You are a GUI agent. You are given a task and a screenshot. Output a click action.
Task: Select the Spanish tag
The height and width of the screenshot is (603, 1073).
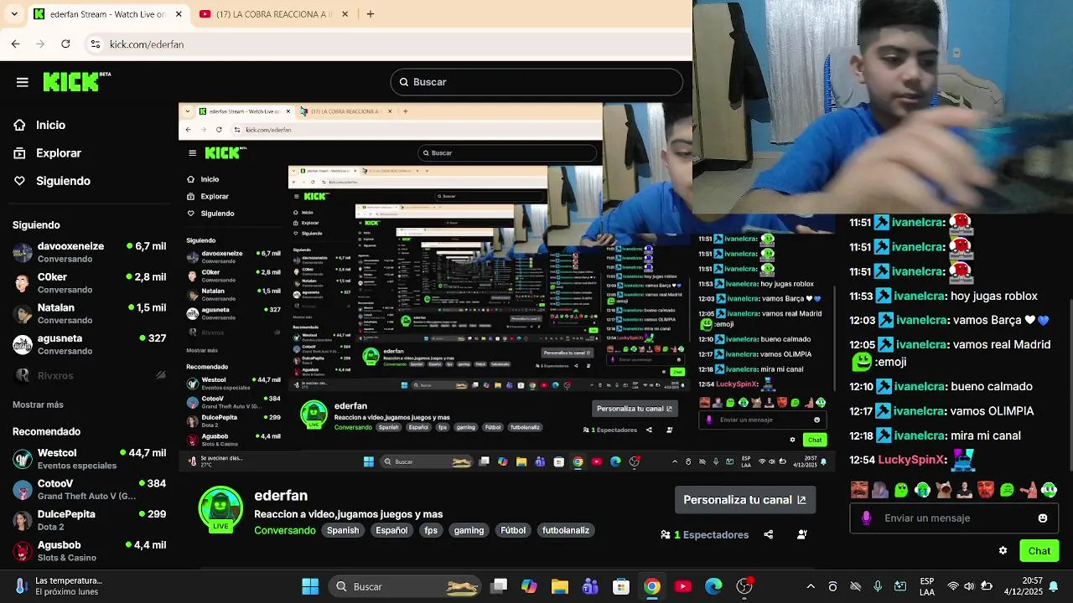343,530
